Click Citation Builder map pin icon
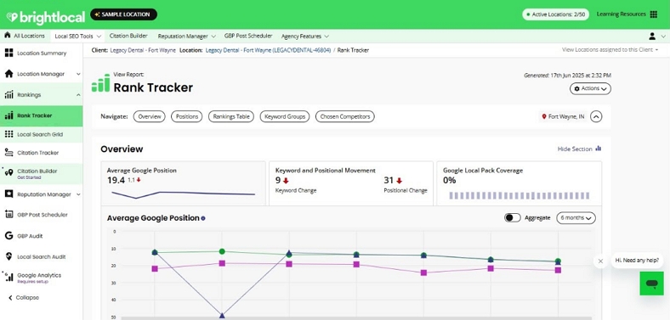Image resolution: width=670 pixels, height=320 pixels. [9, 172]
